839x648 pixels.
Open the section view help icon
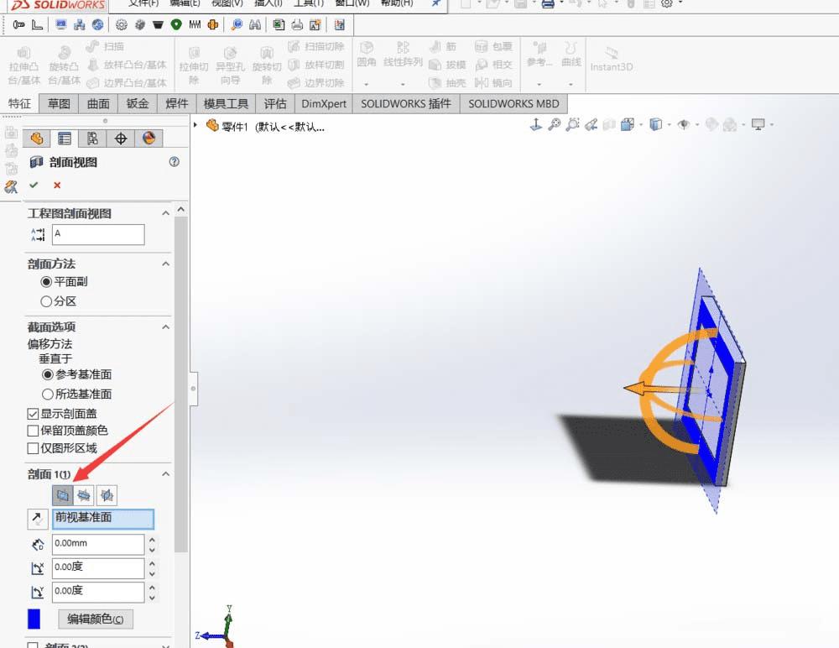pyautogui.click(x=174, y=162)
